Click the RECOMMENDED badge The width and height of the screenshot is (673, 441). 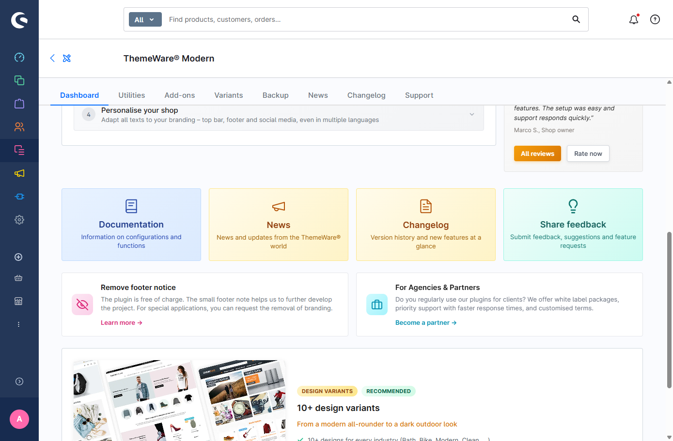click(x=389, y=391)
